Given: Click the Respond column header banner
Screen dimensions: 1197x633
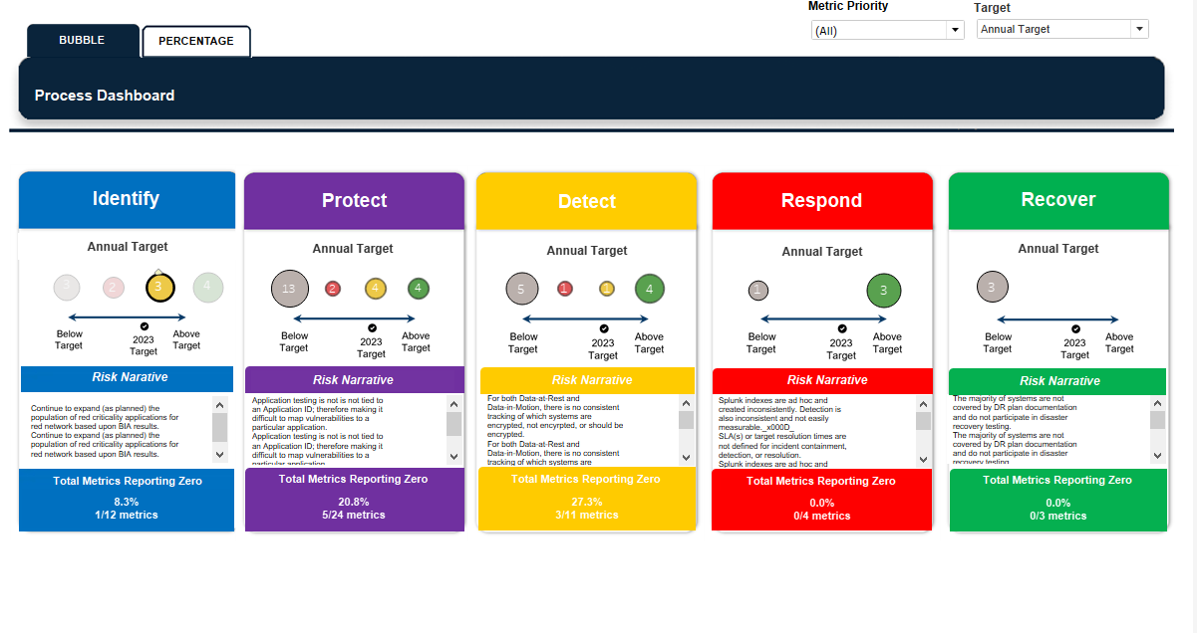Looking at the screenshot, I should point(821,199).
